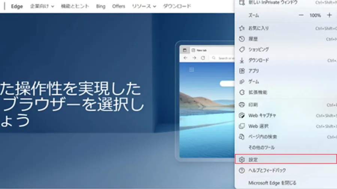Click the new InPrivate window icon

pos(242,3)
